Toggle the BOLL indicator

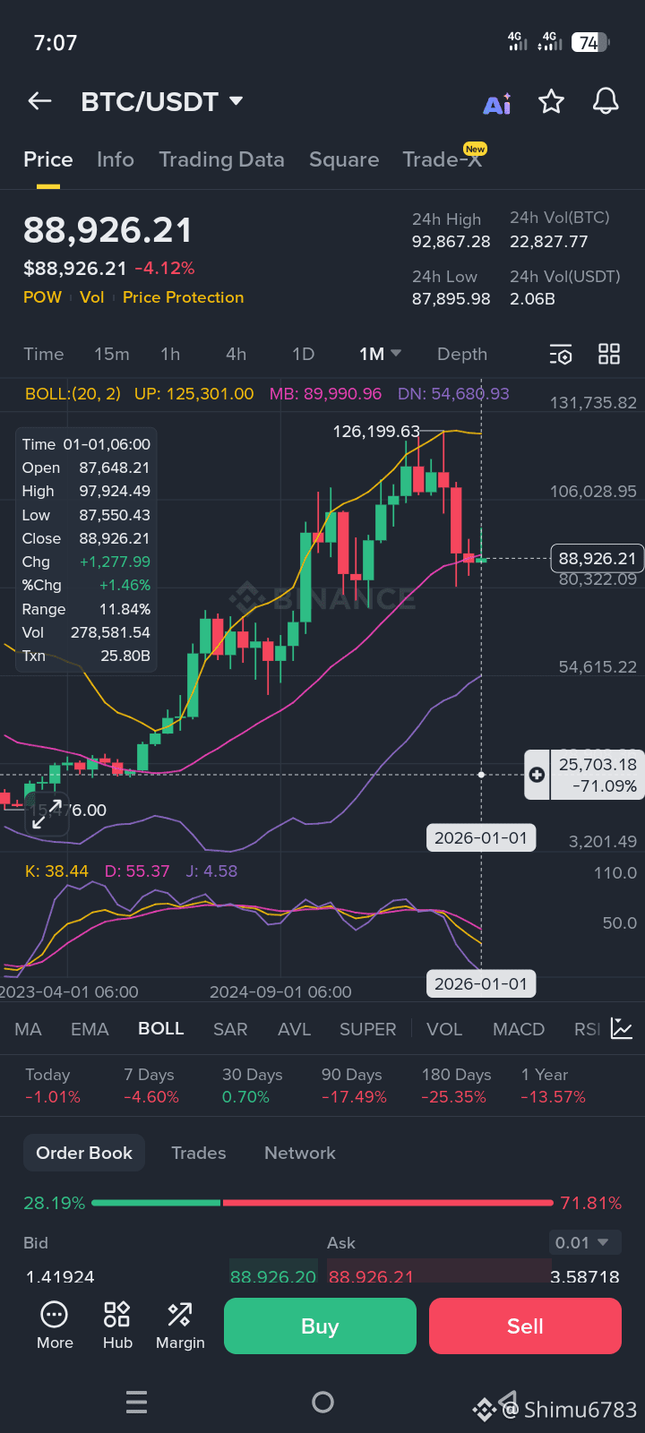pyautogui.click(x=161, y=1029)
